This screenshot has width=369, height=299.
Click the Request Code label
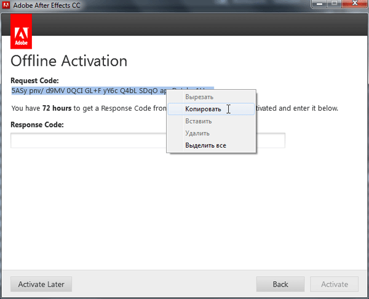pyautogui.click(x=34, y=81)
